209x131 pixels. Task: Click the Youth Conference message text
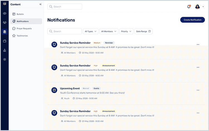tap(92, 93)
